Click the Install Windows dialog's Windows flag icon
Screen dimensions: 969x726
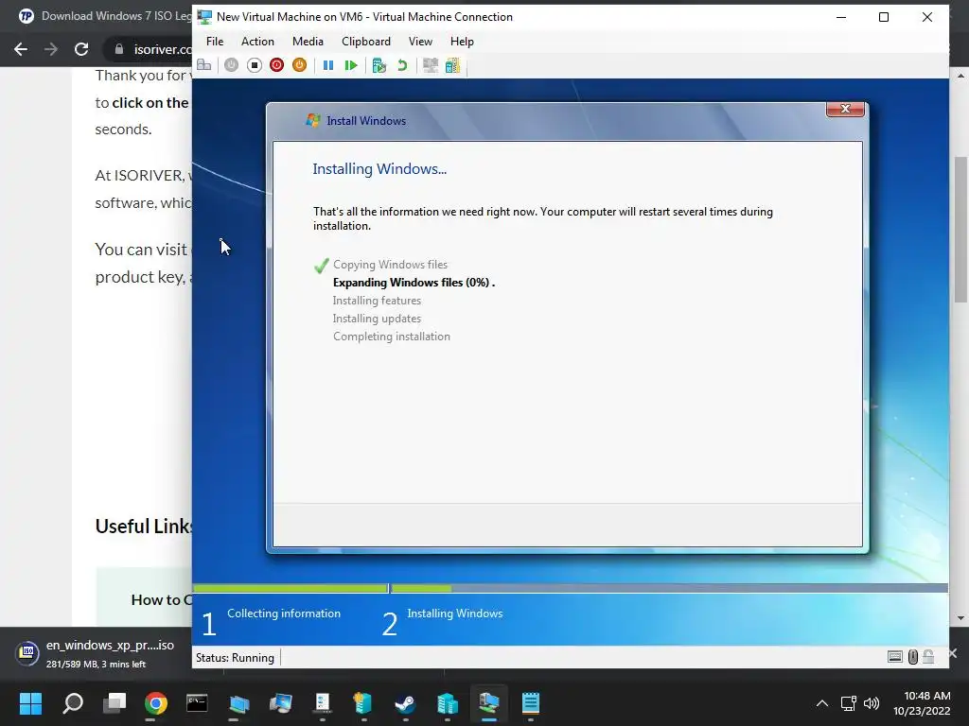[313, 120]
